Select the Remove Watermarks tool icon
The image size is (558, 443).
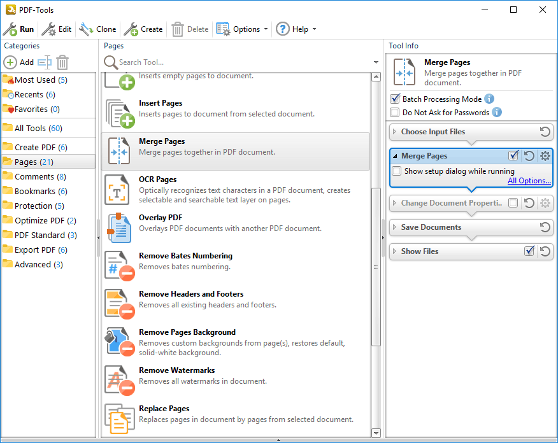[x=118, y=381]
